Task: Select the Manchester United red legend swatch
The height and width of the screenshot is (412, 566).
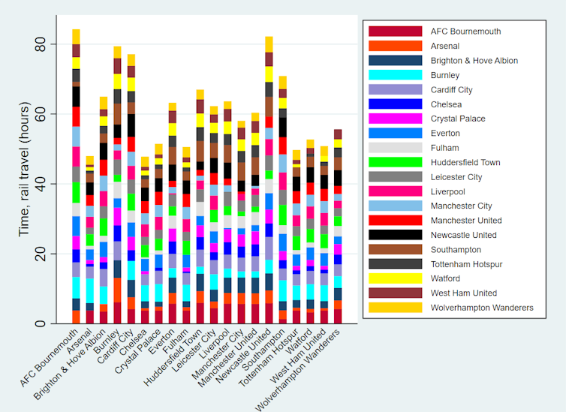Action: [396, 220]
